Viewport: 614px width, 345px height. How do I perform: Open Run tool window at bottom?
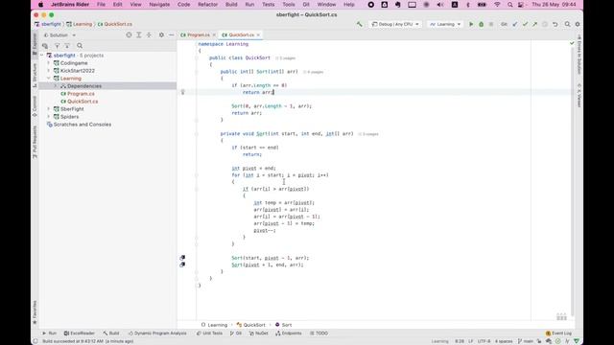point(49,333)
